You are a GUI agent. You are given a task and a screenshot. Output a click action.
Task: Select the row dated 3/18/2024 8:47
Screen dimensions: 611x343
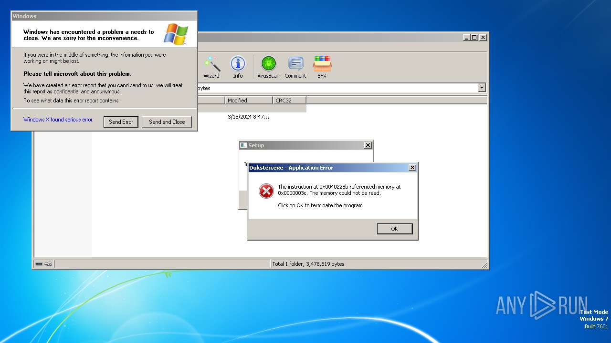(x=248, y=117)
